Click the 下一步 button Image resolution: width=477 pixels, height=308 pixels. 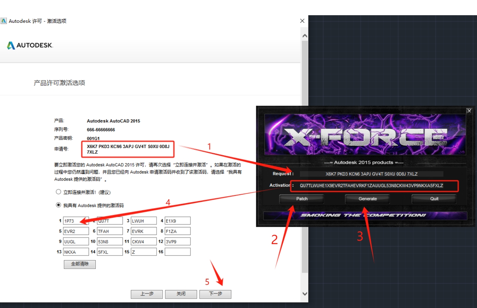215,294
